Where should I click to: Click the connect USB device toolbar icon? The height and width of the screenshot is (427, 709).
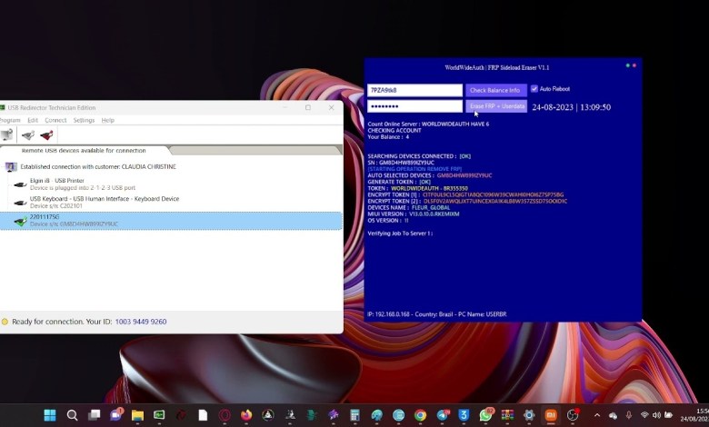(28, 134)
